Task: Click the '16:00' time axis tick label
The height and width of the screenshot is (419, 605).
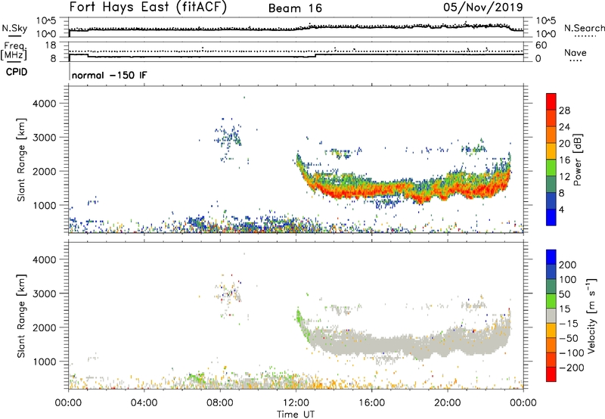Action: click(x=371, y=403)
